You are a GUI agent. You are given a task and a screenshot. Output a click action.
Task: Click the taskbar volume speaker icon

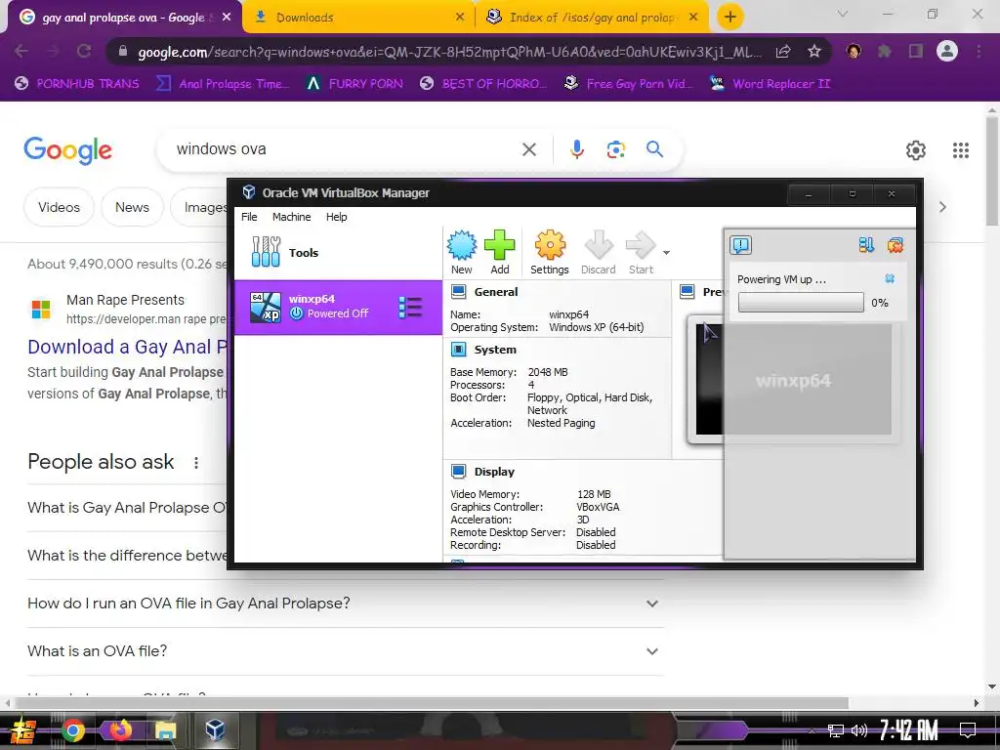click(x=859, y=730)
